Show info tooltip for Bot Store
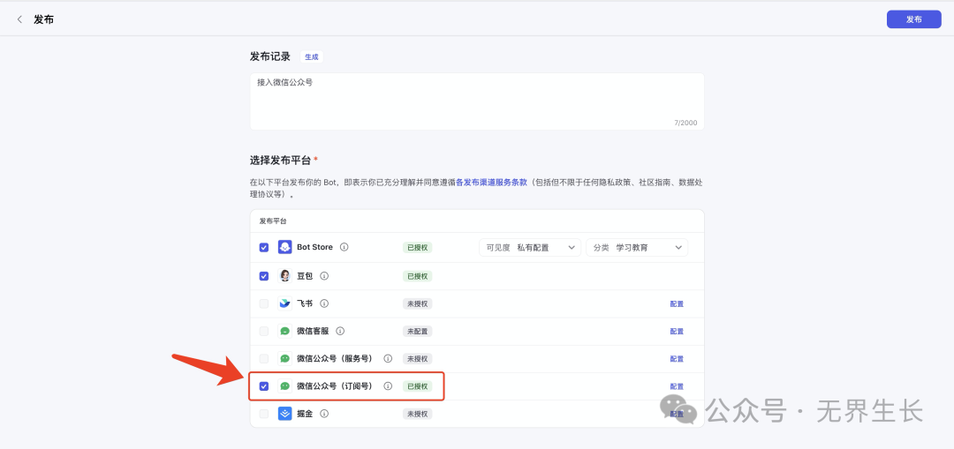This screenshot has height=449, width=954. 344,247
